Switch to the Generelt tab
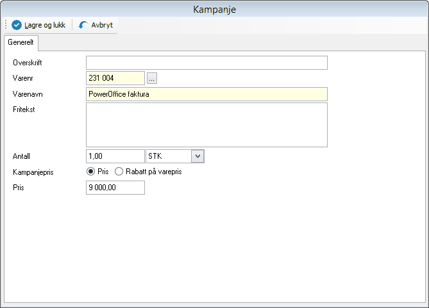Image resolution: width=429 pixels, height=308 pixels. [x=21, y=42]
